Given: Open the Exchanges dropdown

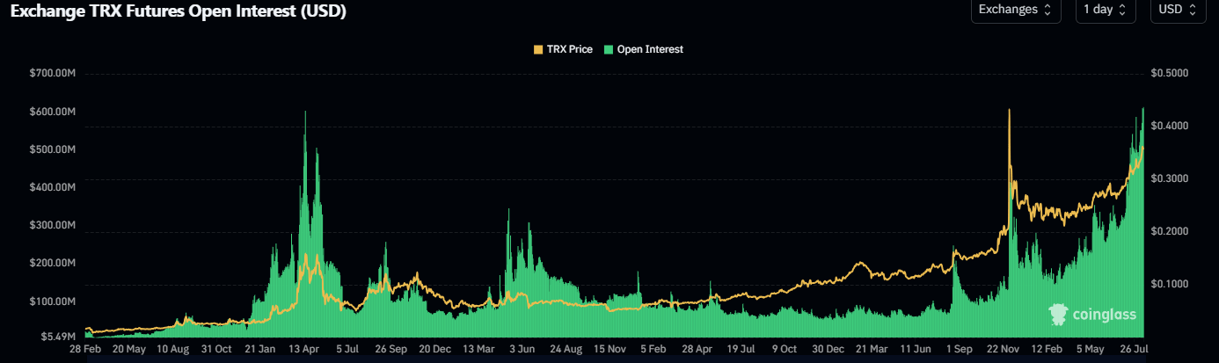Looking at the screenshot, I should coord(1016,10).
